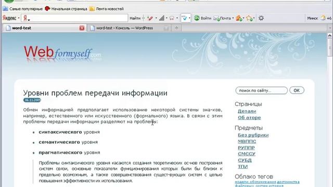Expand the Яндекс logo dropdown arrow
The height and width of the screenshot is (187, 333).
19,18
